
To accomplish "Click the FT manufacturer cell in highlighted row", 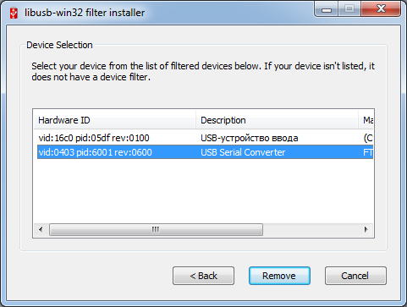I will [x=368, y=152].
